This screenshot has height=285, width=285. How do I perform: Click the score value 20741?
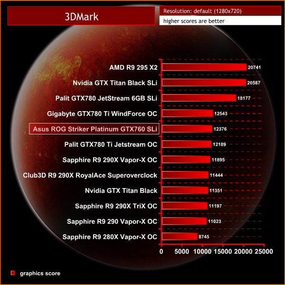pyautogui.click(x=254, y=67)
